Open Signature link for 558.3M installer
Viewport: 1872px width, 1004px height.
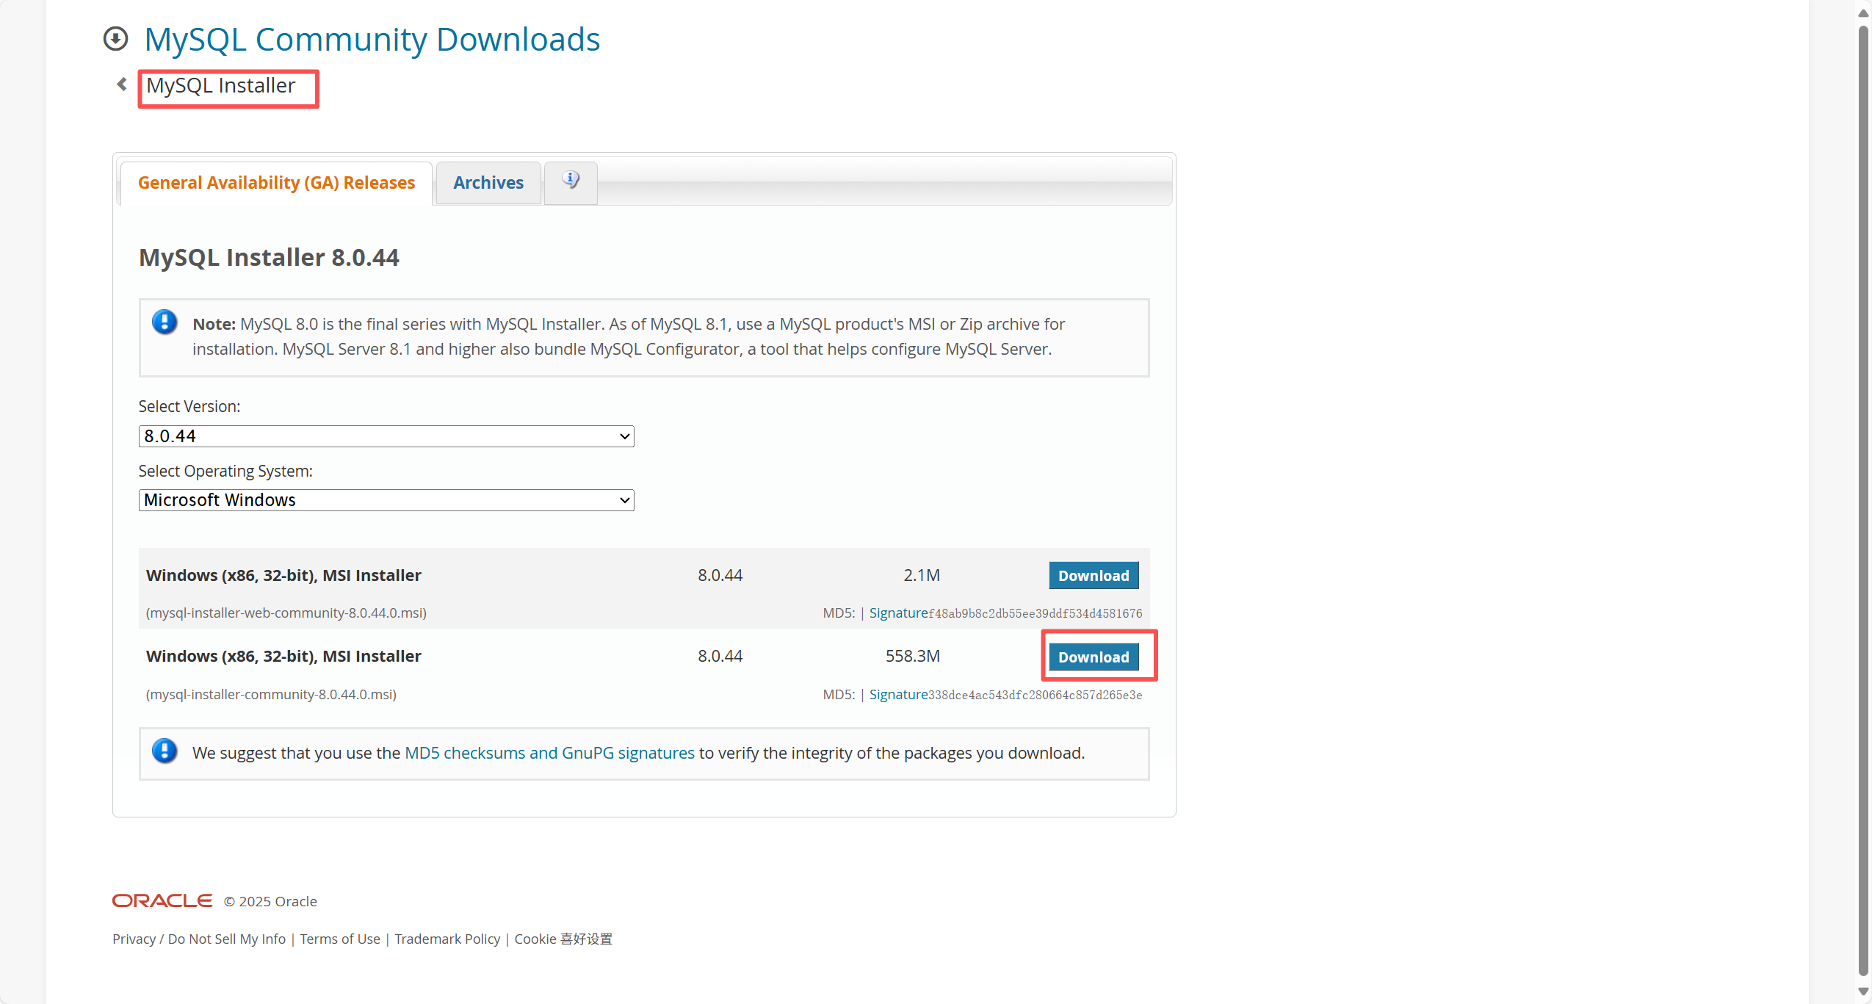pyautogui.click(x=898, y=695)
